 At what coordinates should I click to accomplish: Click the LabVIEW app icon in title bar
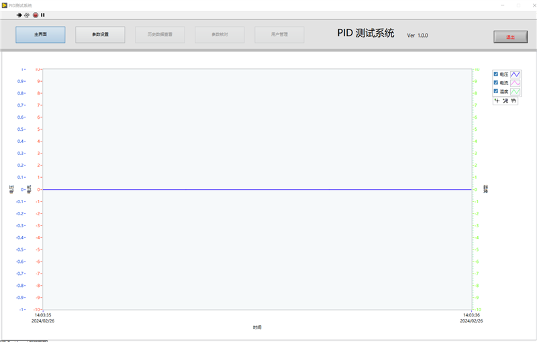point(5,5)
